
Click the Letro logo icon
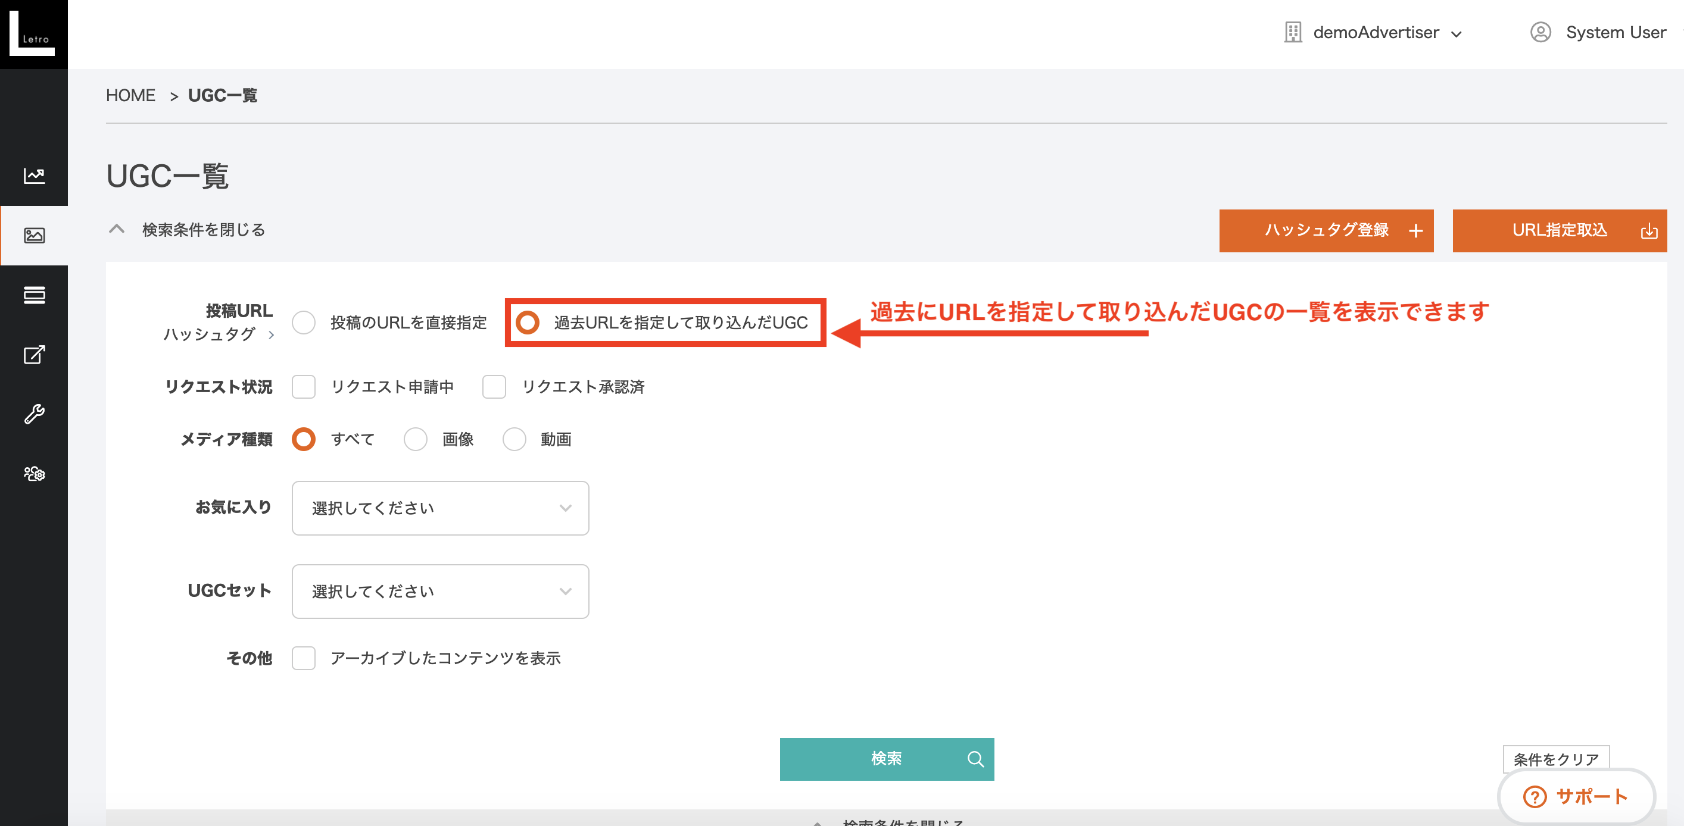tap(33, 33)
